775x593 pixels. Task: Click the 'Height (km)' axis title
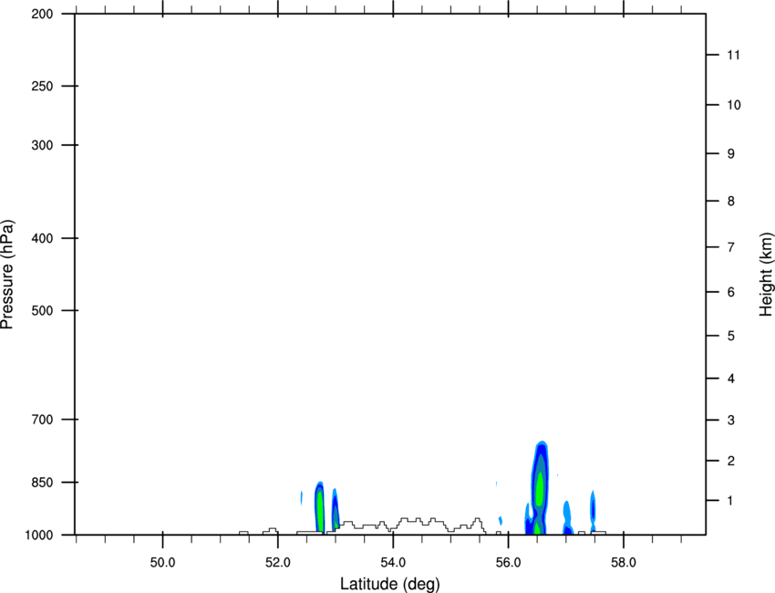766,274
